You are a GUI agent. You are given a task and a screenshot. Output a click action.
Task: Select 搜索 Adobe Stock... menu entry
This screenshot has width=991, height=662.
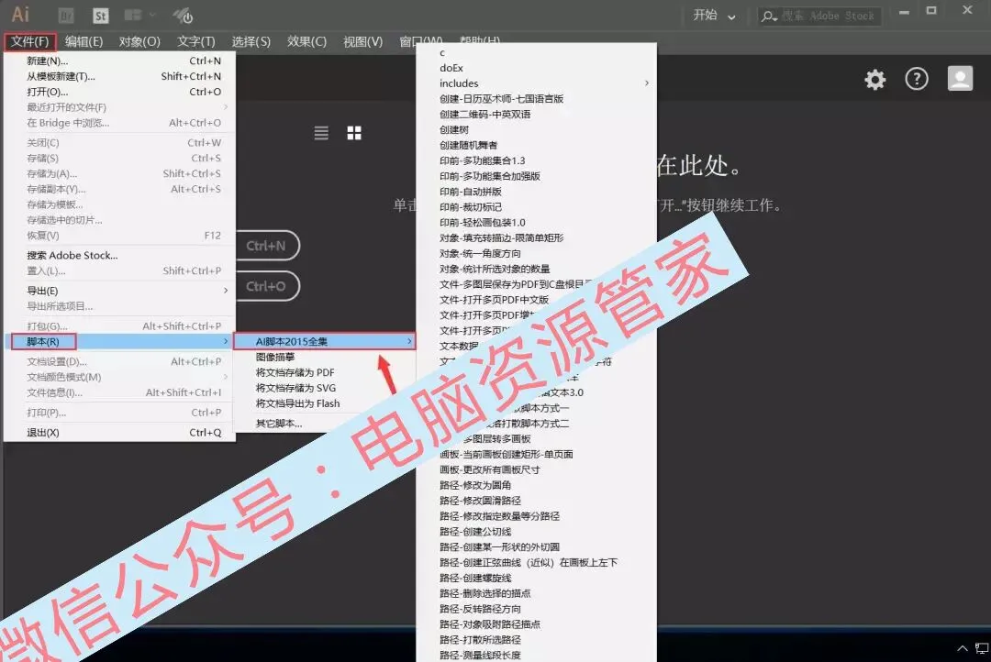[120, 255]
